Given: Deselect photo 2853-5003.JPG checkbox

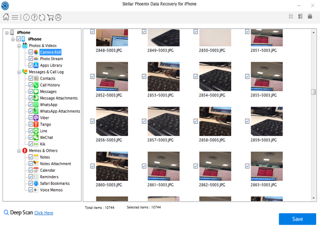Looking at the screenshot, I should 144,76.
